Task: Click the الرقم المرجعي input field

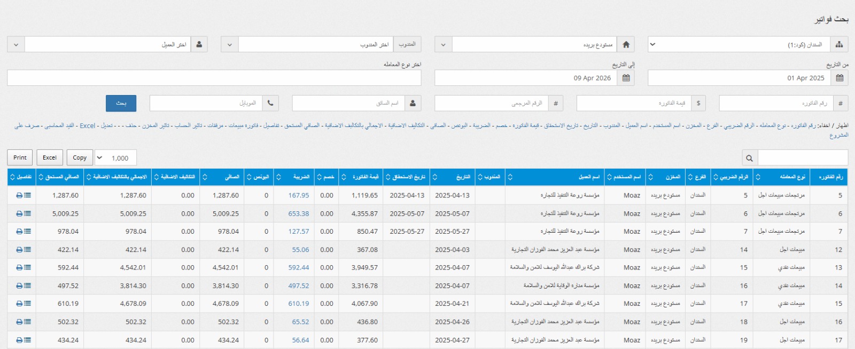Action: click(x=492, y=103)
